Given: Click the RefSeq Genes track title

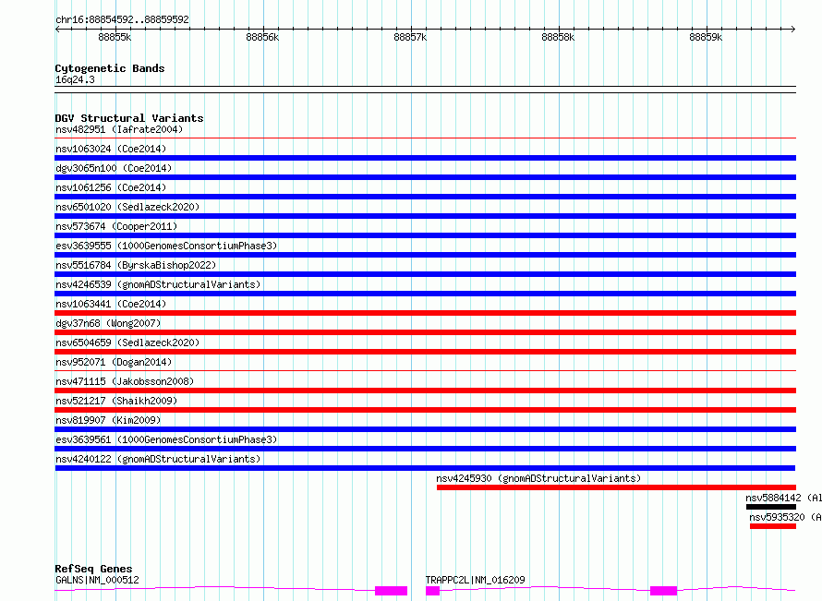Looking at the screenshot, I should 93,569.
